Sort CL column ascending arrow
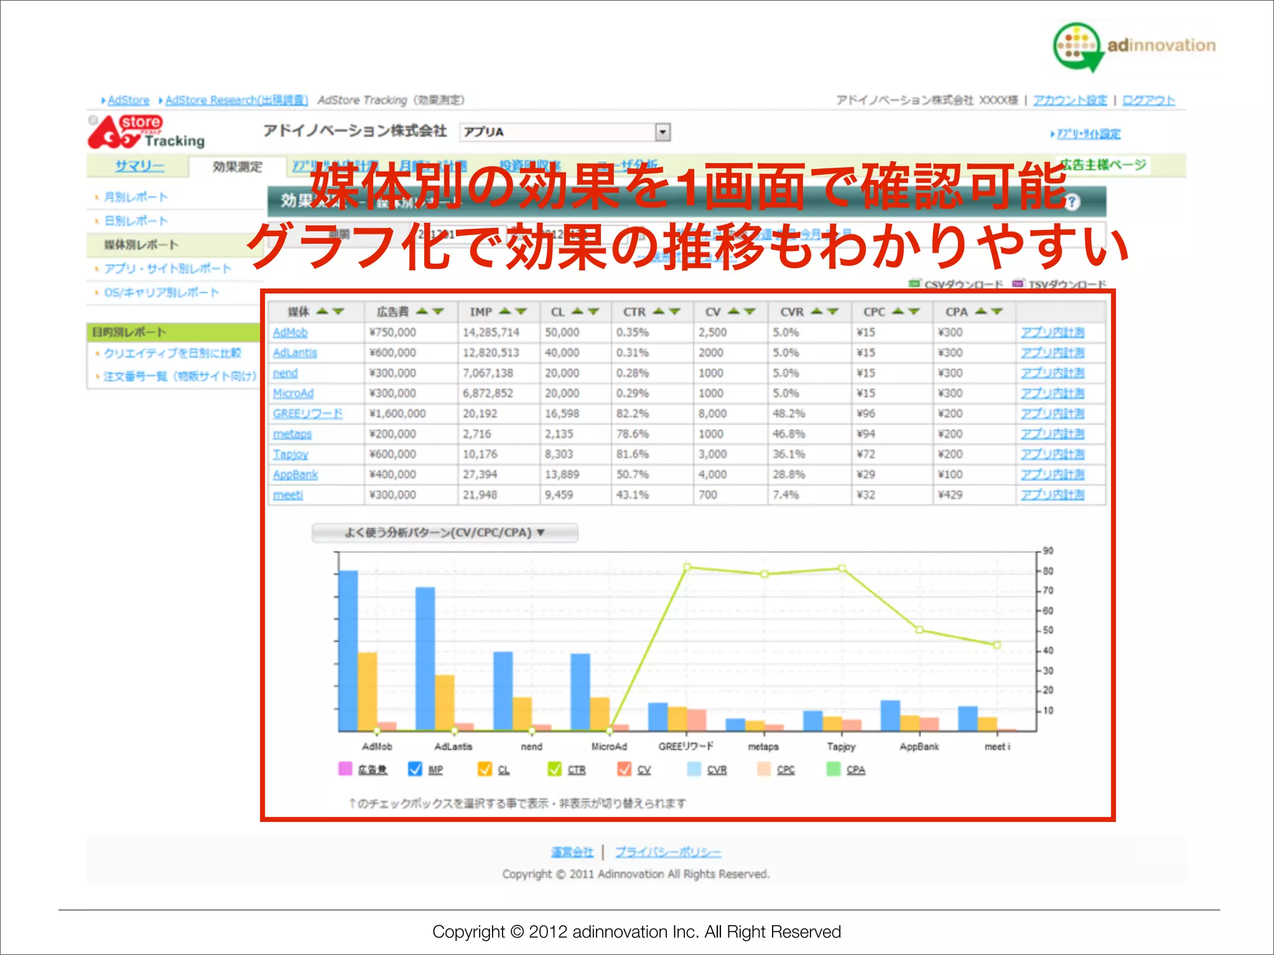This screenshot has height=955, width=1274. click(x=577, y=311)
